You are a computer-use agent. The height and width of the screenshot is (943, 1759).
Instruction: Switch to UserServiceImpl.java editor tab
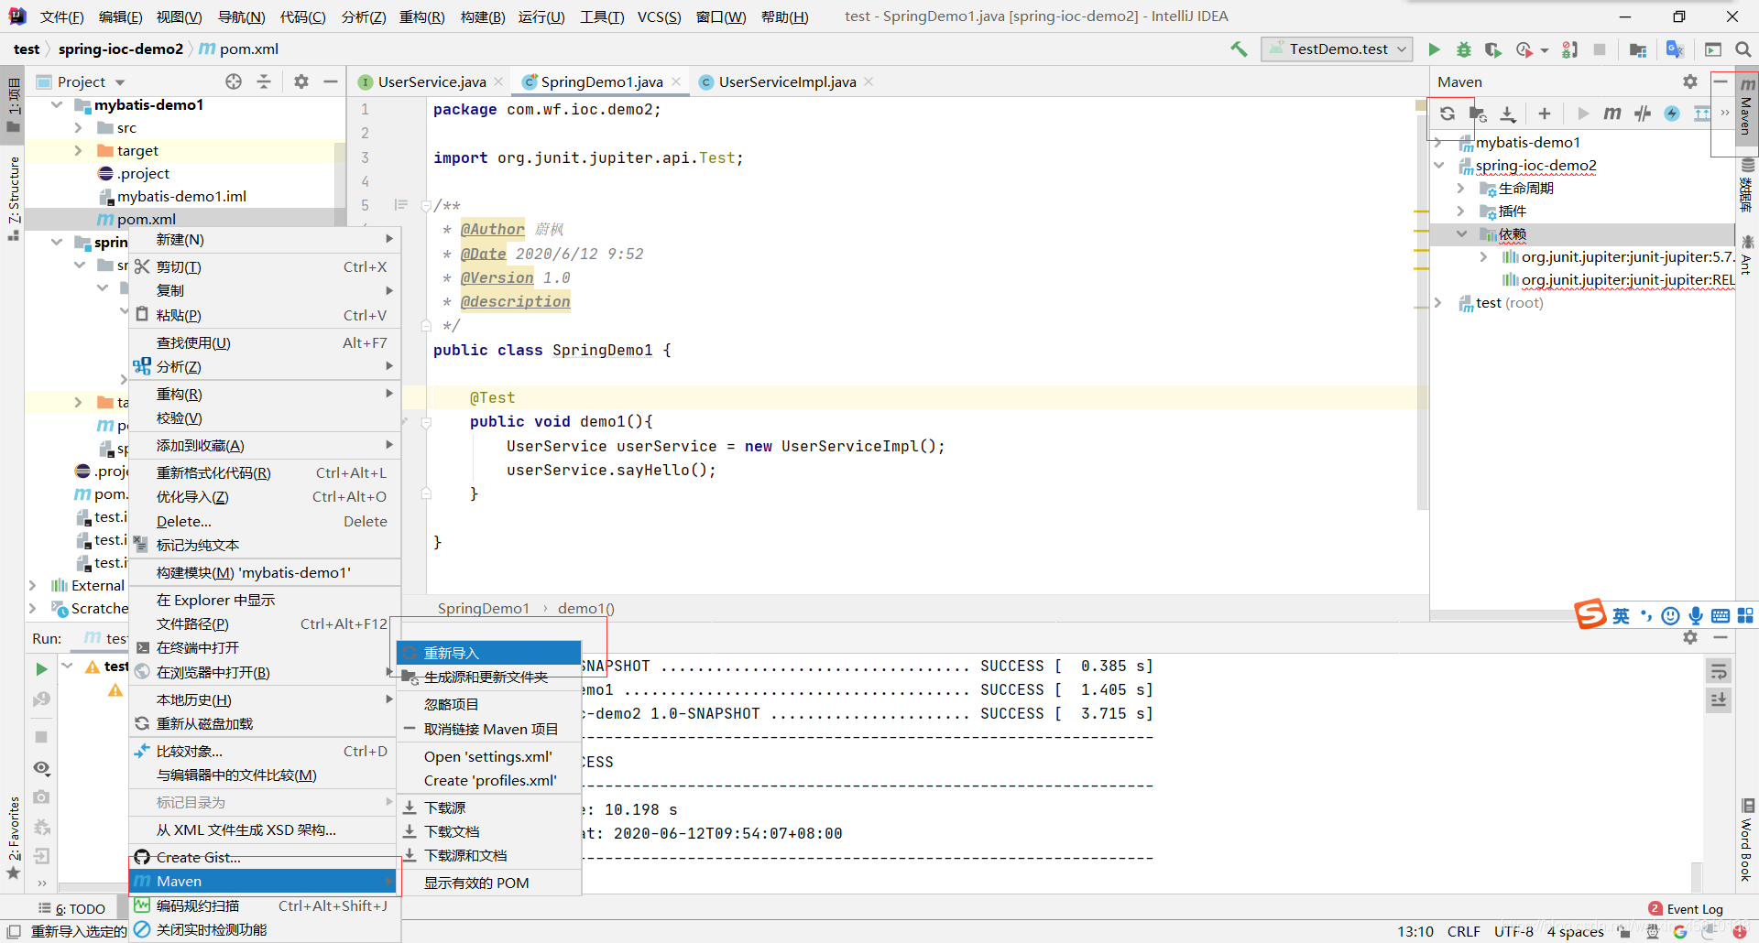(786, 81)
